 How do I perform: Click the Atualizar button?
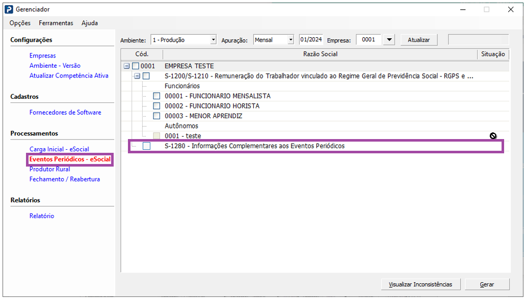point(419,40)
